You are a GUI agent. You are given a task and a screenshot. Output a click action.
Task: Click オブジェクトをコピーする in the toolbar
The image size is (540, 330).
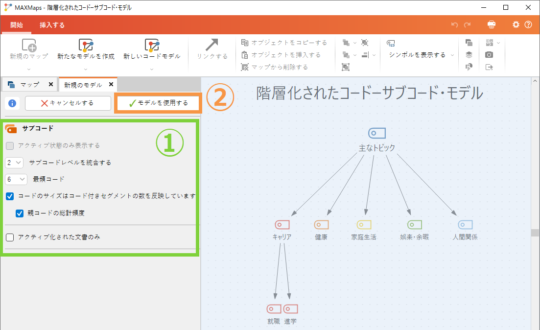pyautogui.click(x=284, y=43)
